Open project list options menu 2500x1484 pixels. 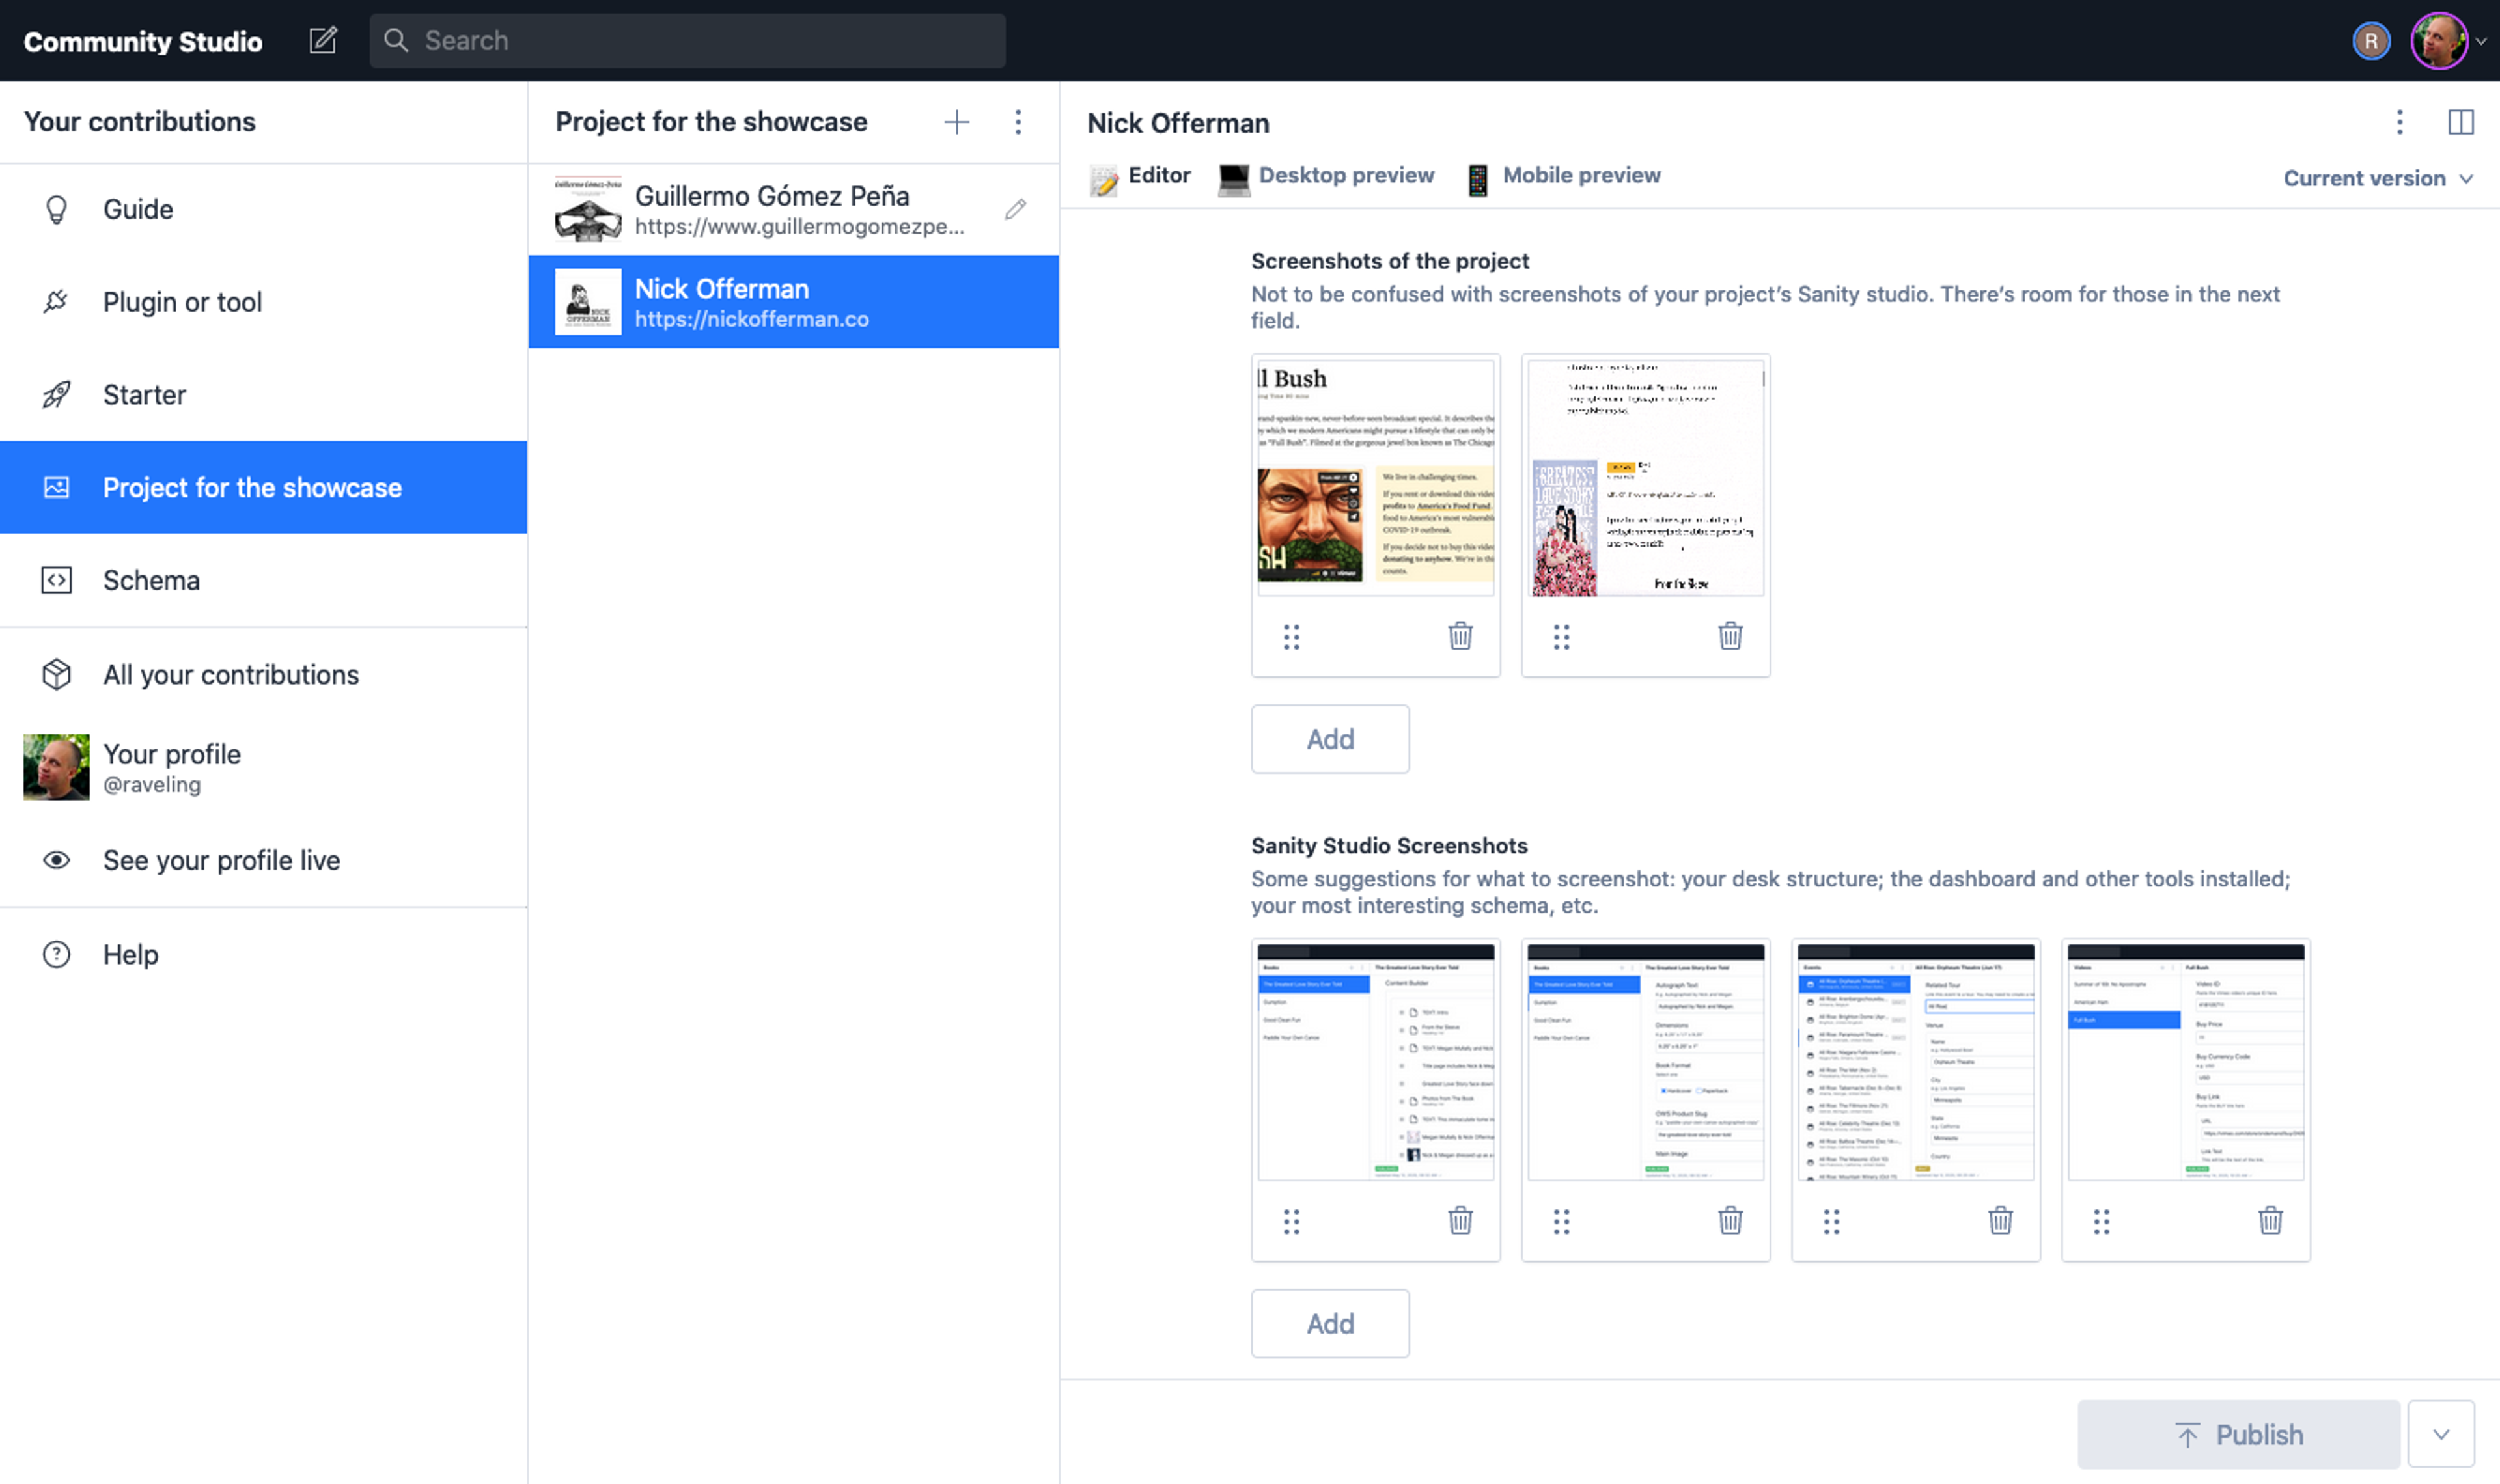click(1018, 122)
